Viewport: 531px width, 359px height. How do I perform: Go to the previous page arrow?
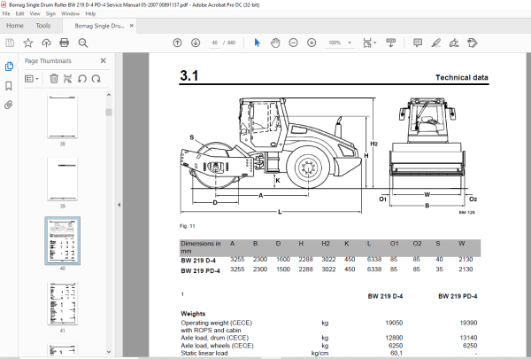[x=177, y=43]
